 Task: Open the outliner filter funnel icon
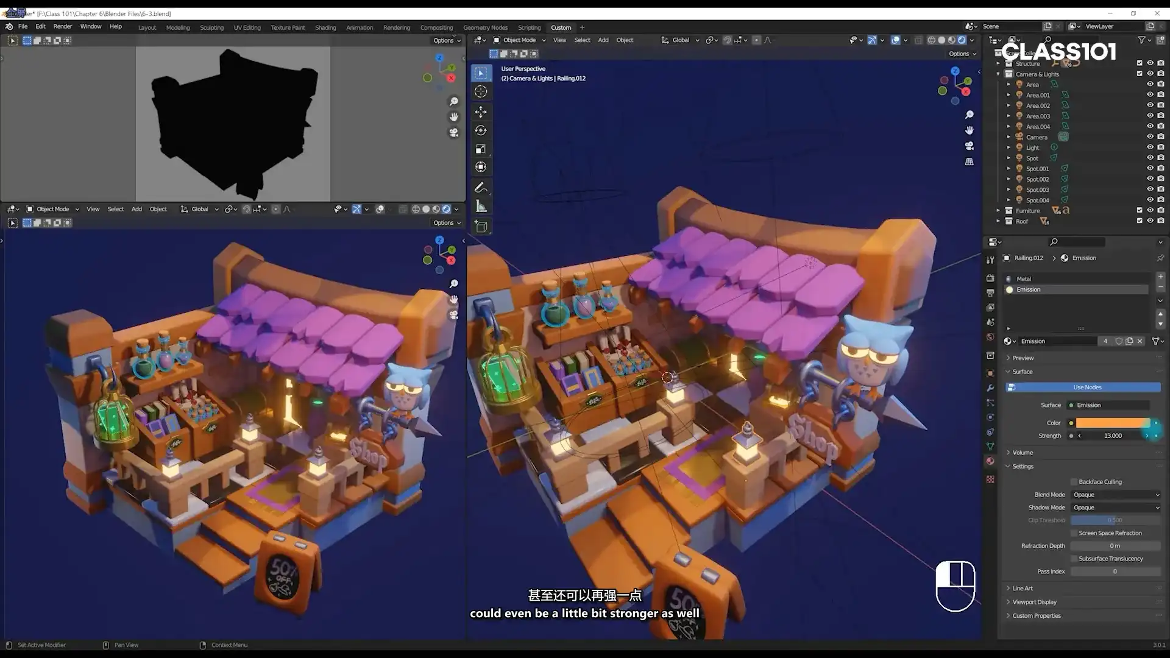(x=1142, y=40)
